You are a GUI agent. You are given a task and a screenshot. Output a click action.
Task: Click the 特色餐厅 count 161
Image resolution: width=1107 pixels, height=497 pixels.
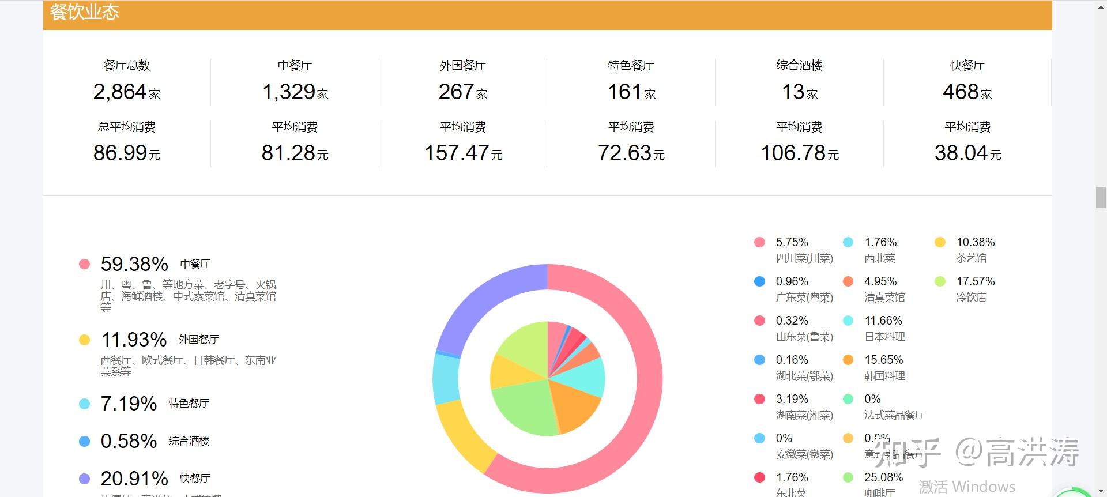pos(624,92)
